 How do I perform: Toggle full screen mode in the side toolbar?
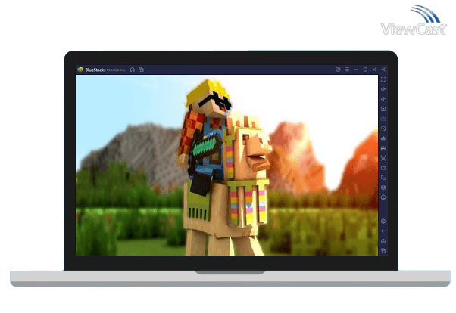pos(383,79)
